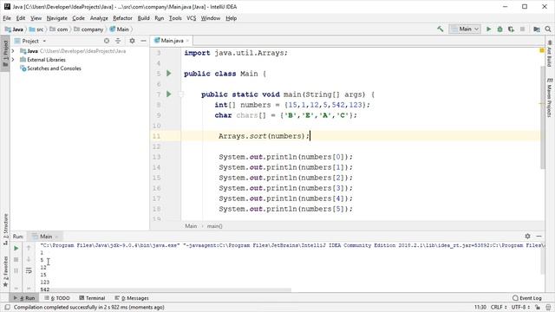555x312 pixels.
Task: Open Event Log button
Action: (x=527, y=298)
